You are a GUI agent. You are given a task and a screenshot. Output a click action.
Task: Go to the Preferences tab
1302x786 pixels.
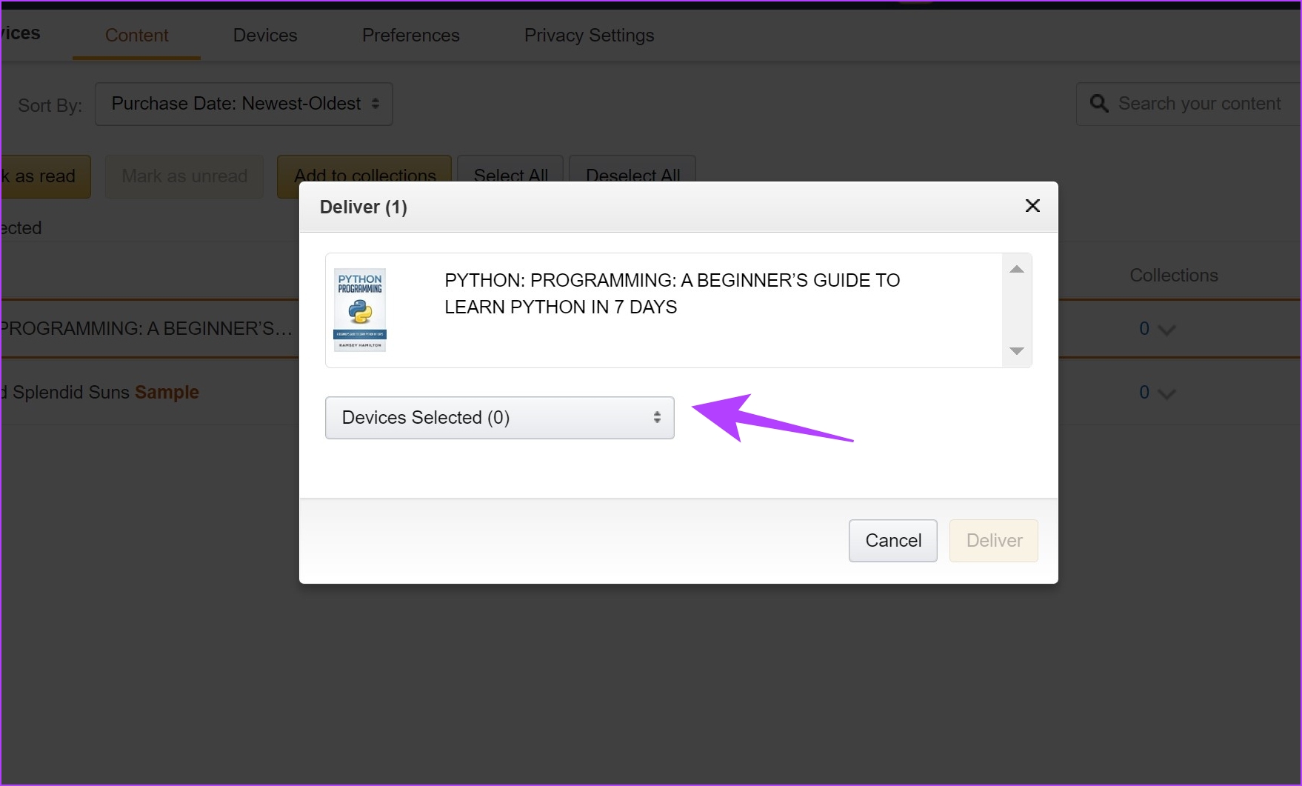coord(410,36)
